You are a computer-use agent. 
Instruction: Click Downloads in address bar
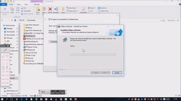[31, 20]
